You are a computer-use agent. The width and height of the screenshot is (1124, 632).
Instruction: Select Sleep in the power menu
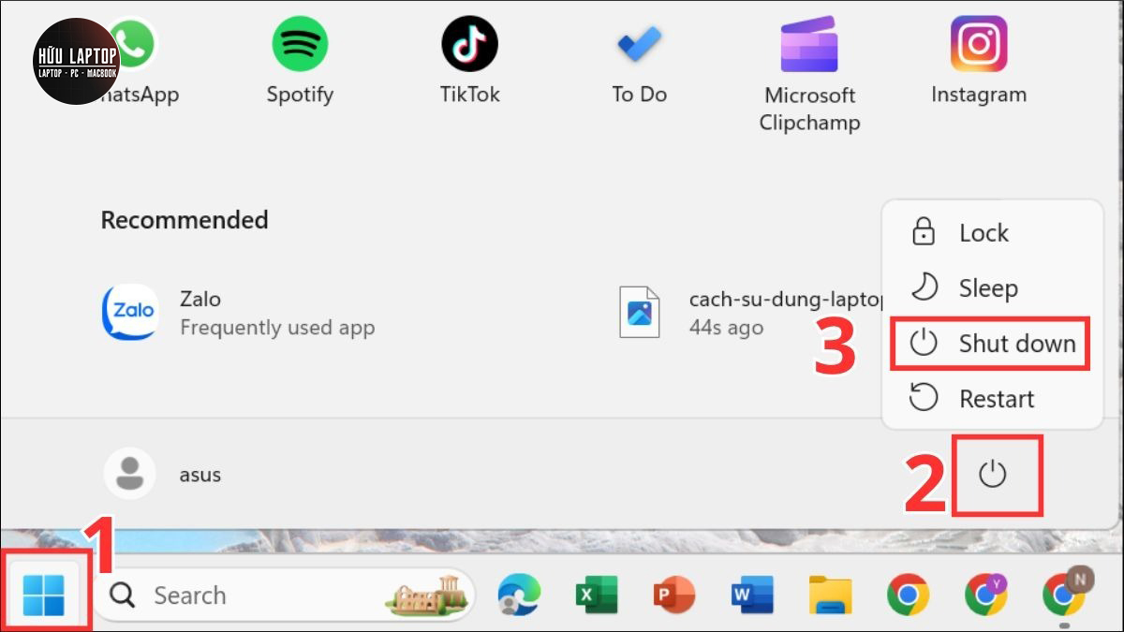pos(991,288)
